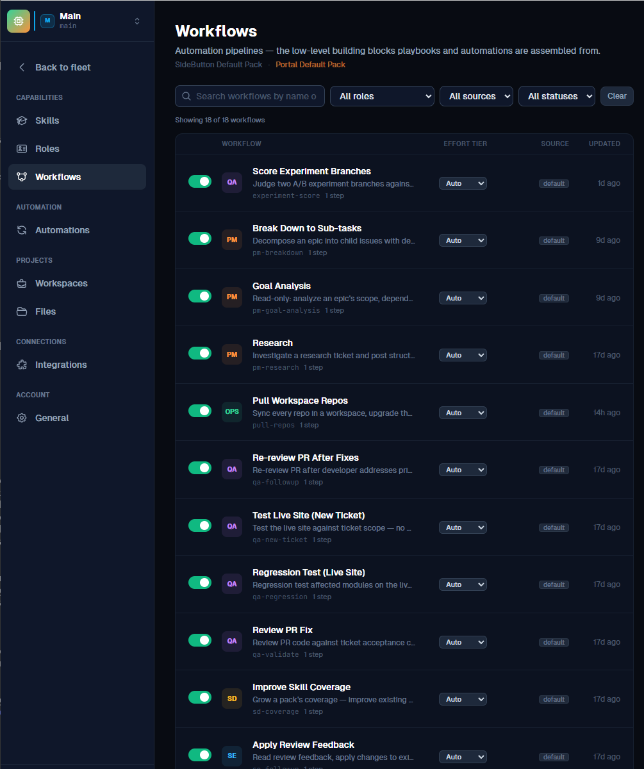Open the Workspaces section
This screenshot has width=644, height=769.
tap(77, 283)
